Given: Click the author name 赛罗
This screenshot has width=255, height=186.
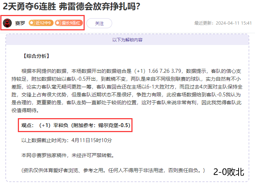Looking at the screenshot, I should point(20,23).
